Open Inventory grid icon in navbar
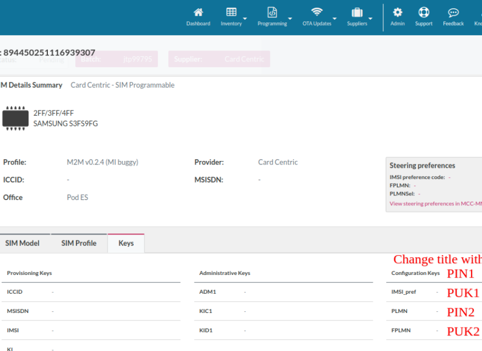The height and width of the screenshot is (351, 482). [231, 12]
